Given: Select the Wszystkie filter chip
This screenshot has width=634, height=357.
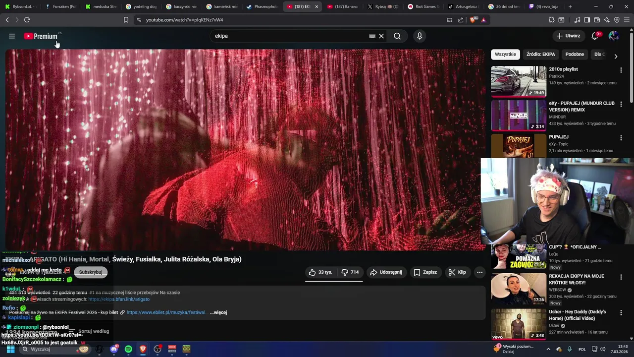Looking at the screenshot, I should 505,54.
